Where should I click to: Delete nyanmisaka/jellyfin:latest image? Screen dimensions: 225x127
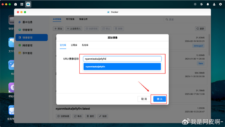(x=90, y=116)
